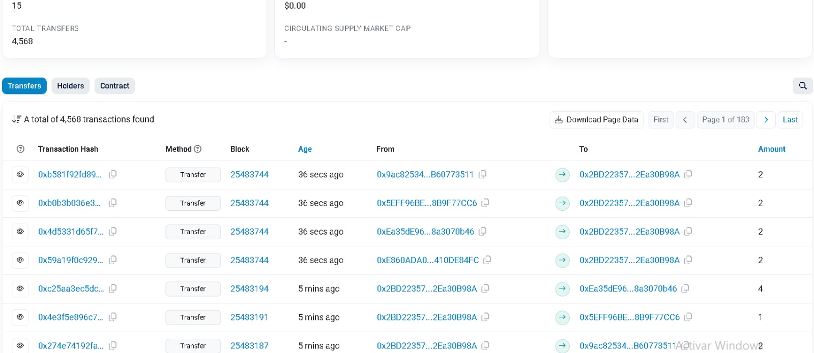Open To address 0xEa35dE96...8a3070b46 in fifth row
The image size is (814, 353).
click(x=628, y=288)
